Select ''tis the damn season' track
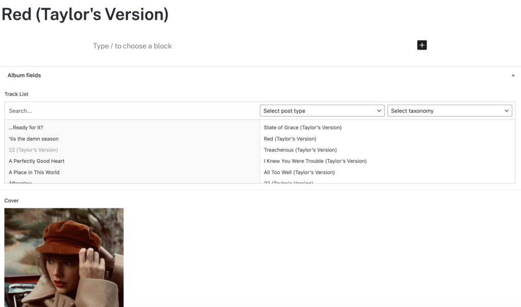 click(x=34, y=139)
